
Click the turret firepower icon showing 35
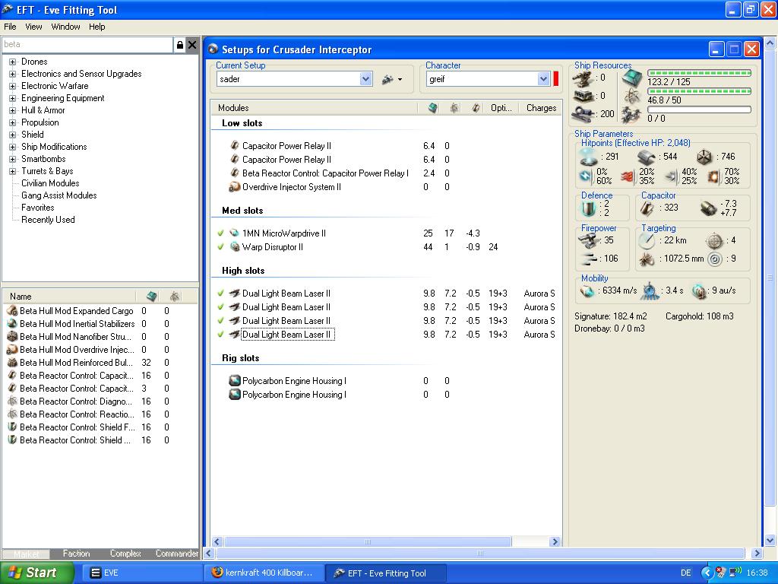point(590,240)
